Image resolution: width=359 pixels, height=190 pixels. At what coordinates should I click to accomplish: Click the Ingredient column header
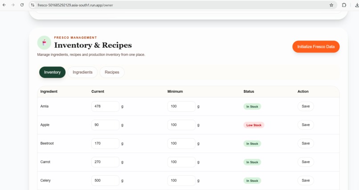(49, 91)
